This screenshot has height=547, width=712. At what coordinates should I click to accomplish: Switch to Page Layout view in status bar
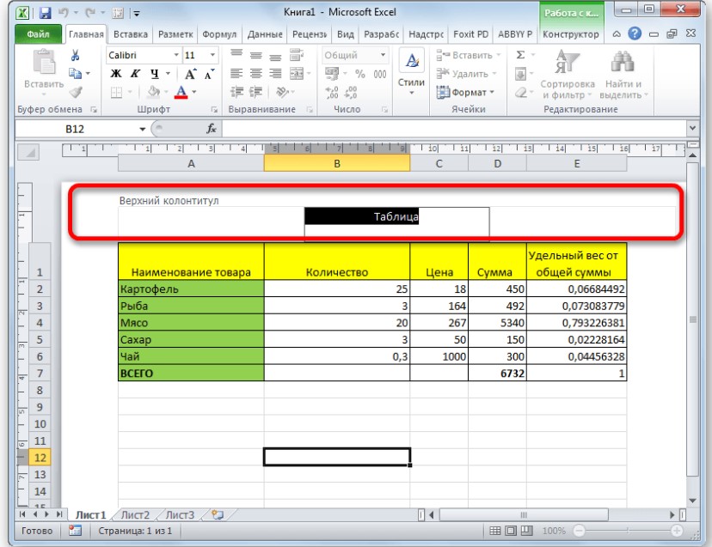tap(517, 532)
